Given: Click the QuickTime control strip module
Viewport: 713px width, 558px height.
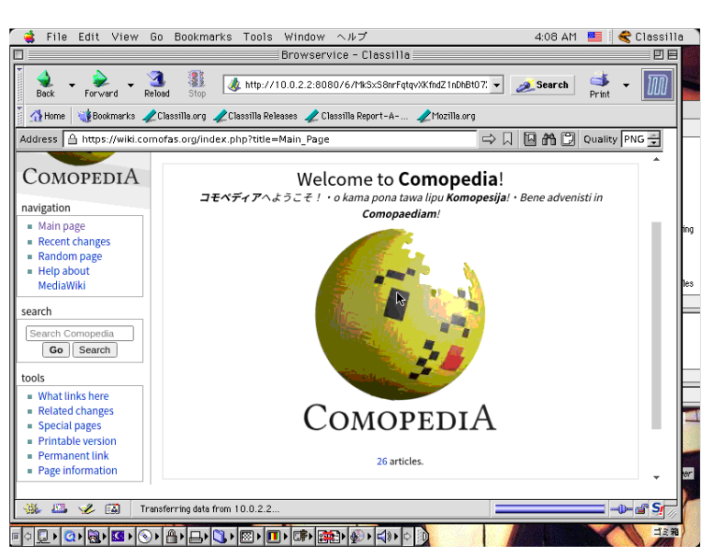Looking at the screenshot, I should point(69,537).
